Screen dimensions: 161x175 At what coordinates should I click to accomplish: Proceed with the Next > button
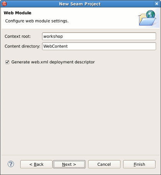coord(69,164)
